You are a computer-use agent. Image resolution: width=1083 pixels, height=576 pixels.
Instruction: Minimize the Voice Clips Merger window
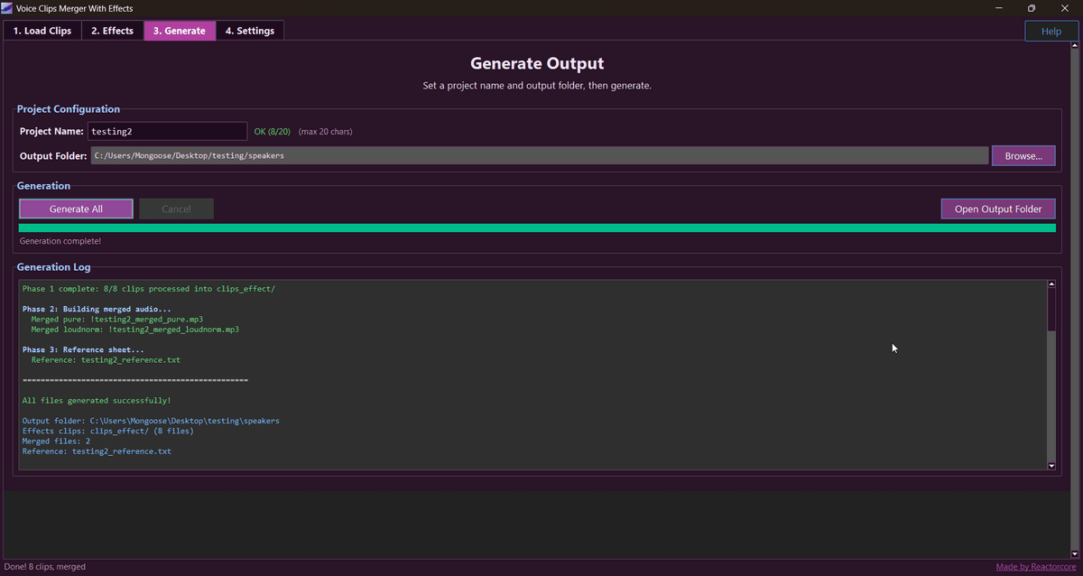(x=999, y=8)
